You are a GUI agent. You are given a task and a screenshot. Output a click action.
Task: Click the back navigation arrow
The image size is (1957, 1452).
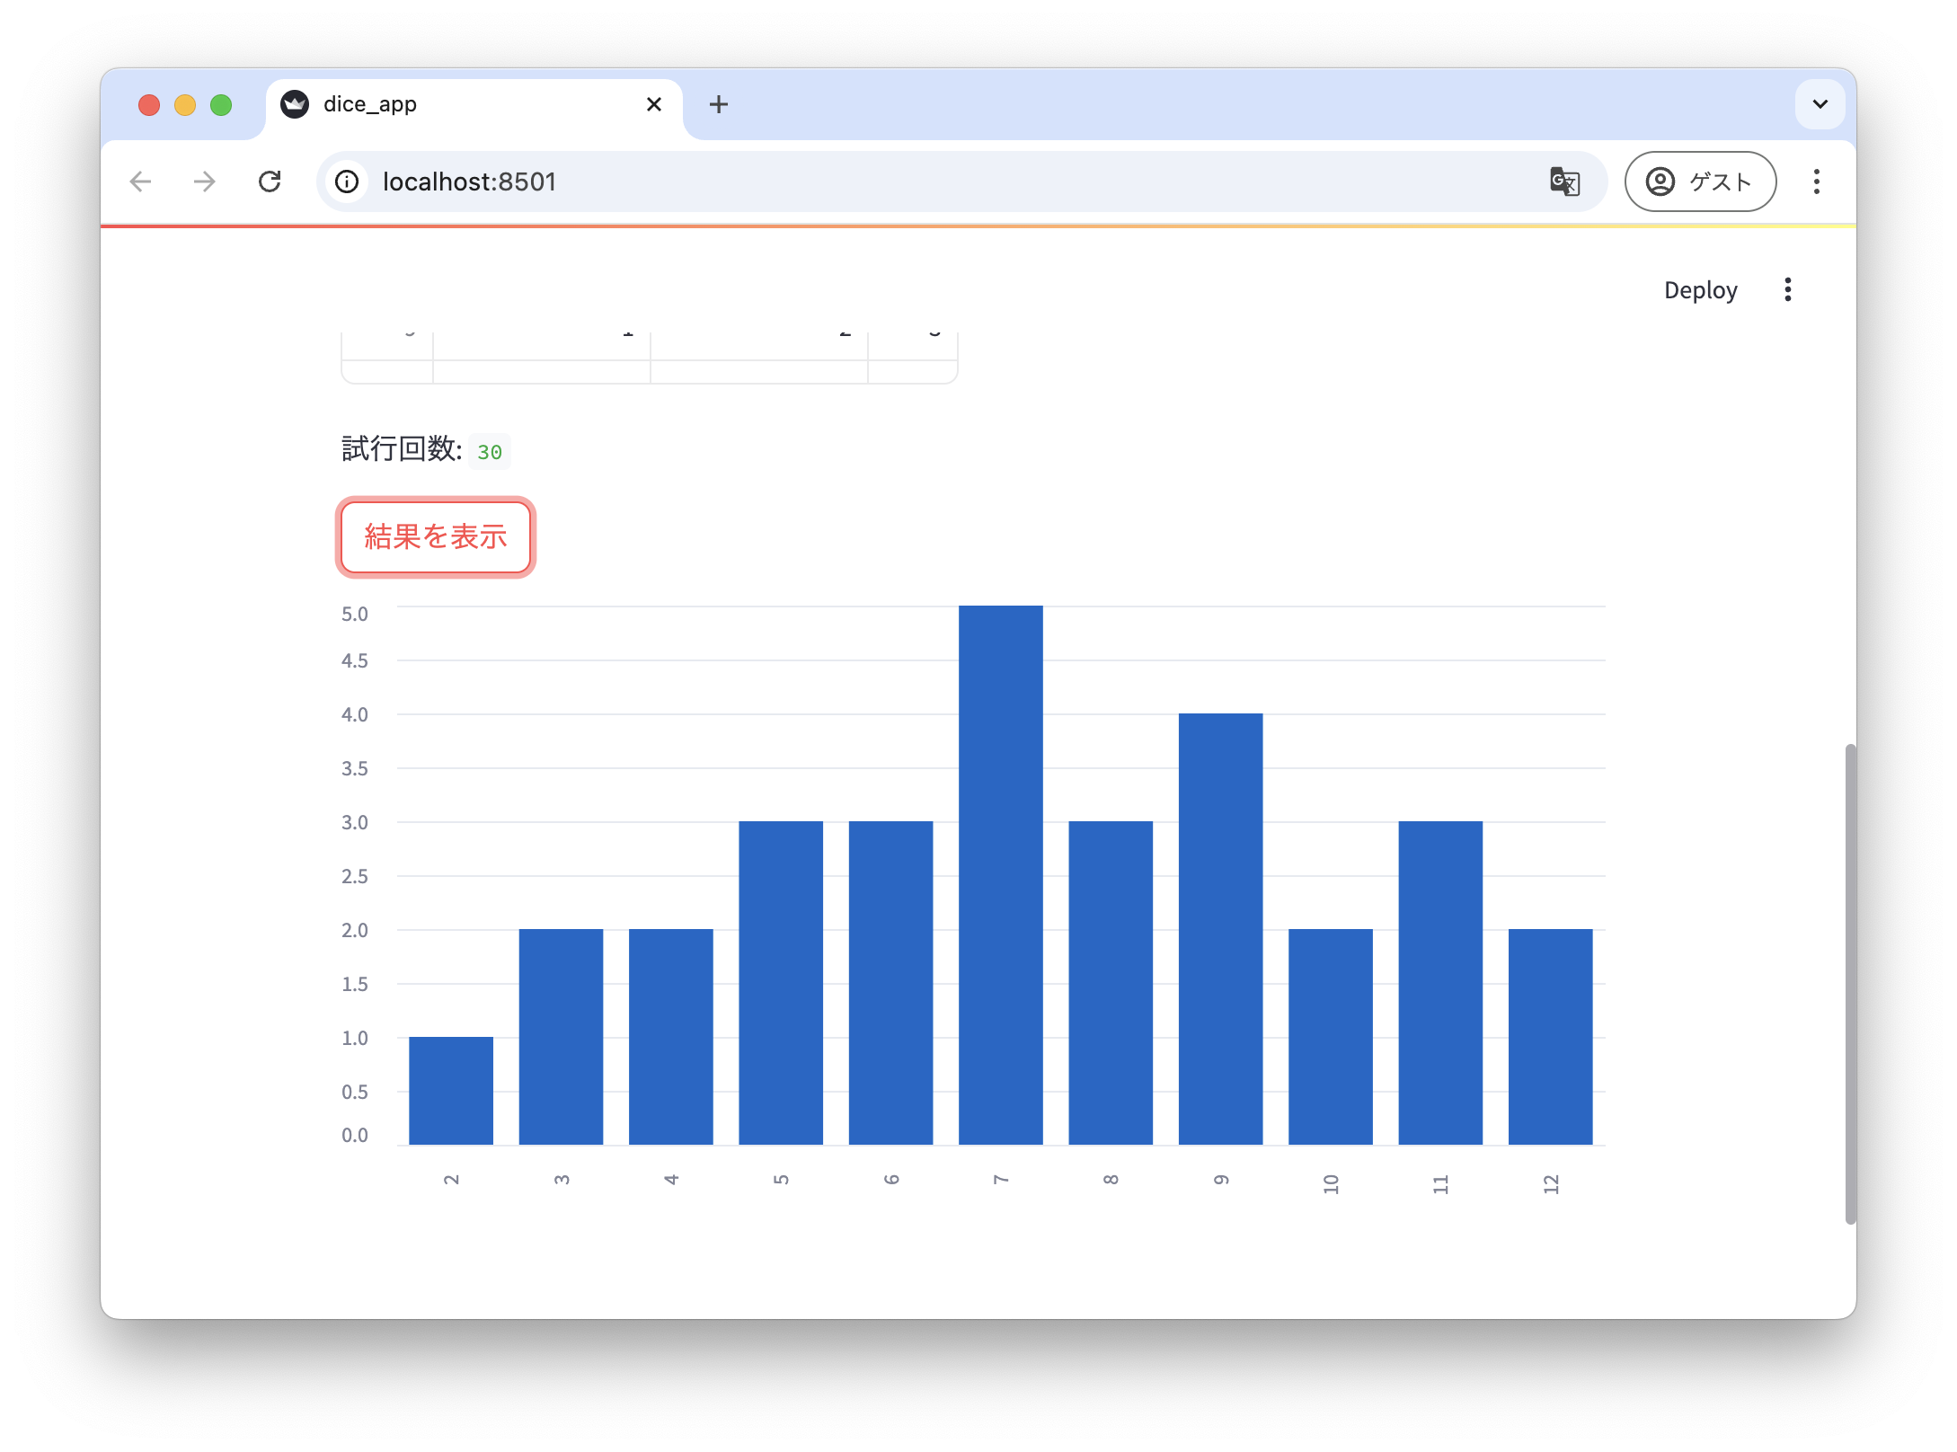point(141,181)
